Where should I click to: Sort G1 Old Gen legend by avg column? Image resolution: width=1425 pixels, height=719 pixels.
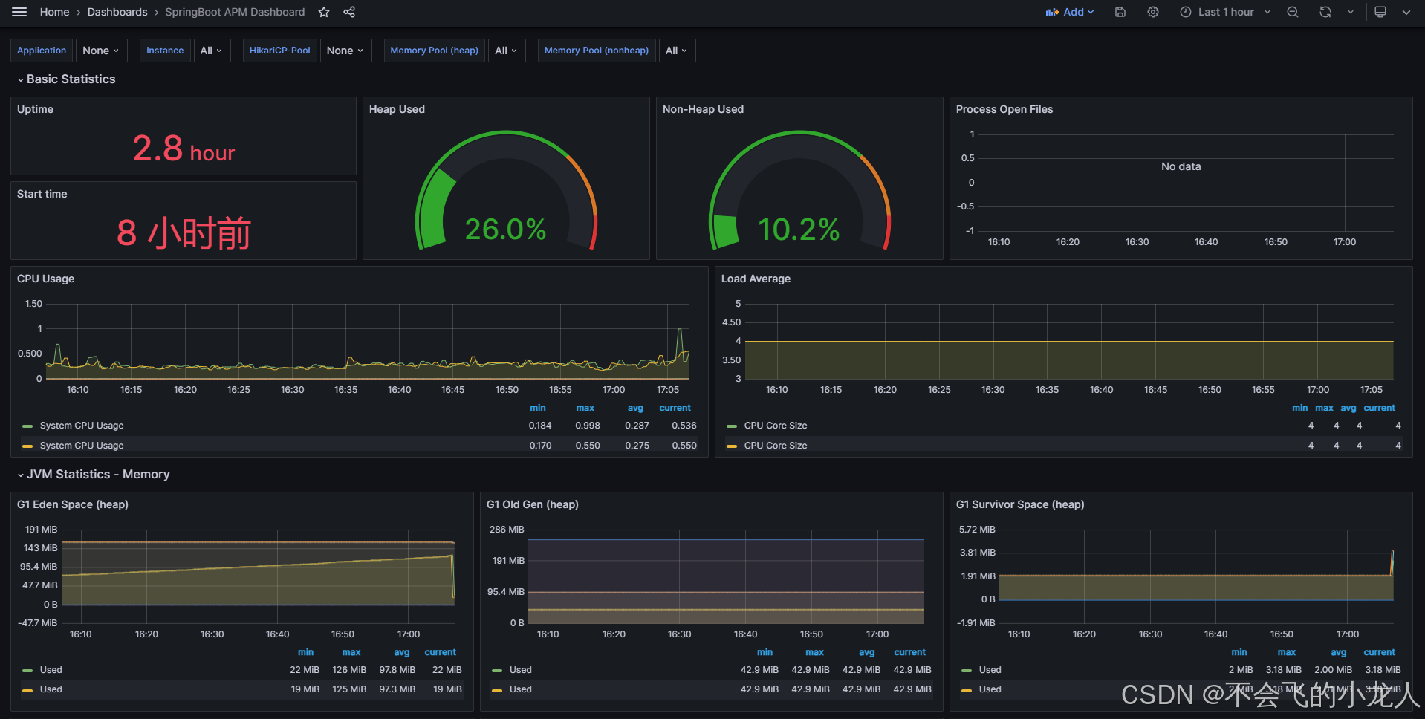click(x=867, y=652)
